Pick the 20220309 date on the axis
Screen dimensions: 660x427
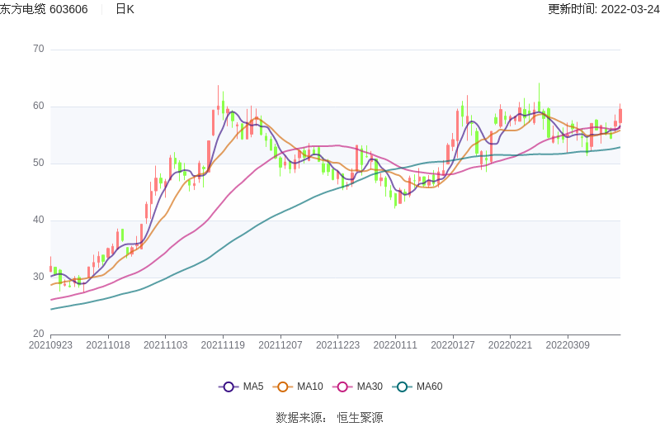coord(568,345)
